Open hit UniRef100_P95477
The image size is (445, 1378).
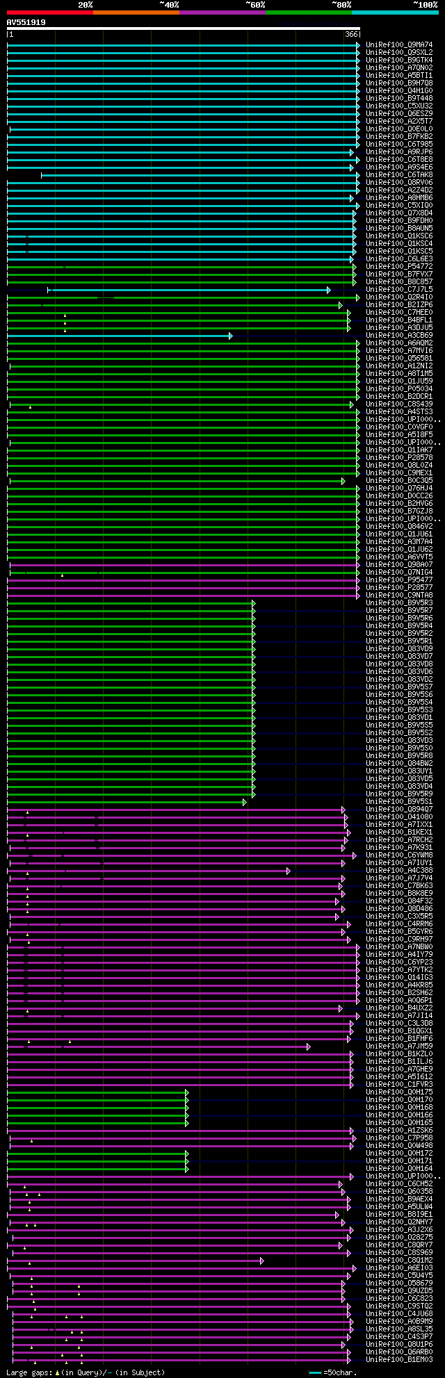pyautogui.click(x=399, y=580)
